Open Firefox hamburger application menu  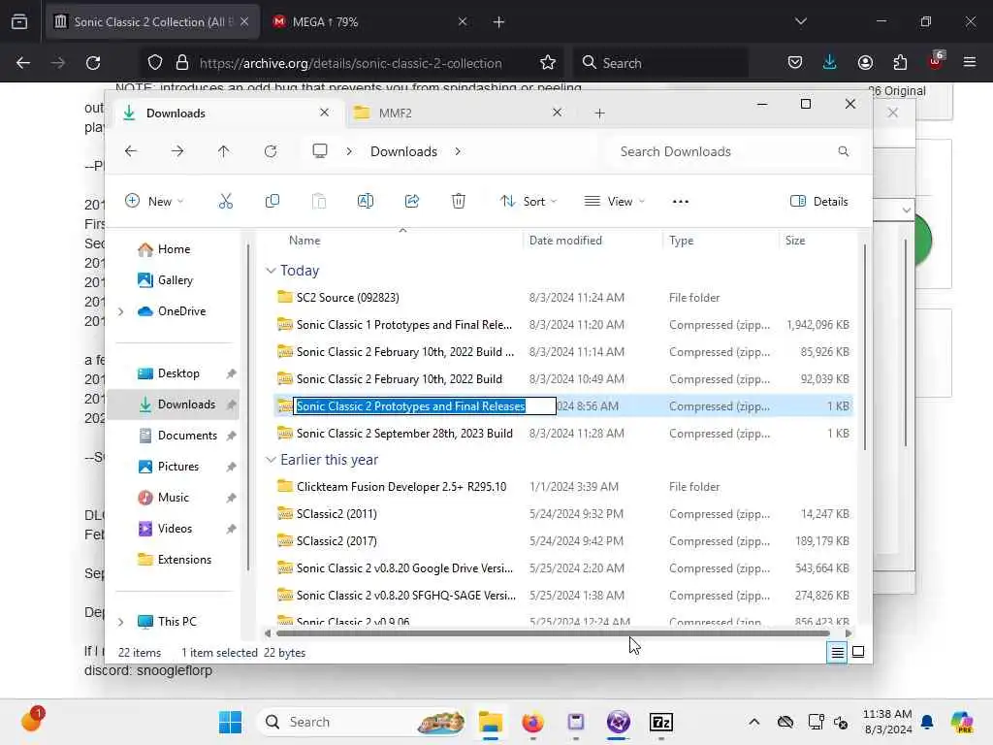970,62
